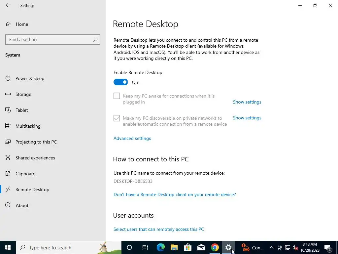Open Shared experiences settings
Viewport: 338px width, 254px height.
[x=35, y=158]
